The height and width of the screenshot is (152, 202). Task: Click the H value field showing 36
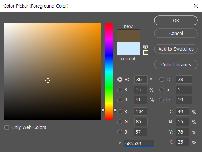tap(141, 80)
